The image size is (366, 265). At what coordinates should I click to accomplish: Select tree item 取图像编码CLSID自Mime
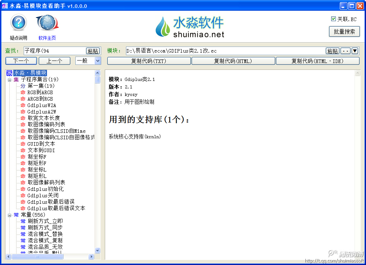coord(56,131)
